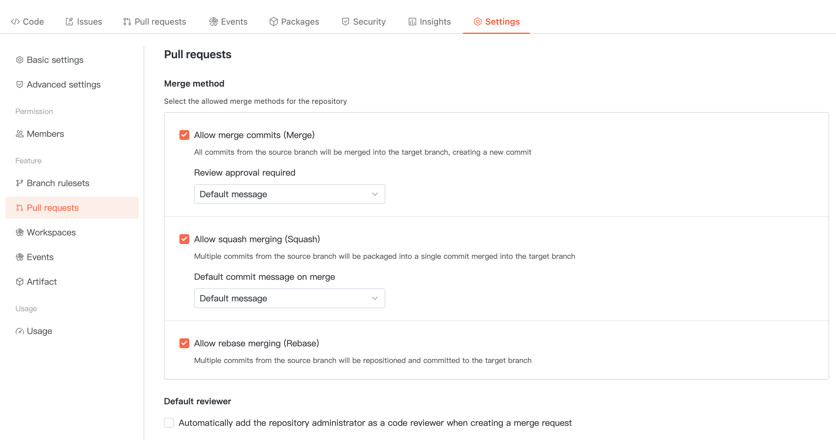Click the Code tab icon
836x440 pixels.
tap(15, 22)
